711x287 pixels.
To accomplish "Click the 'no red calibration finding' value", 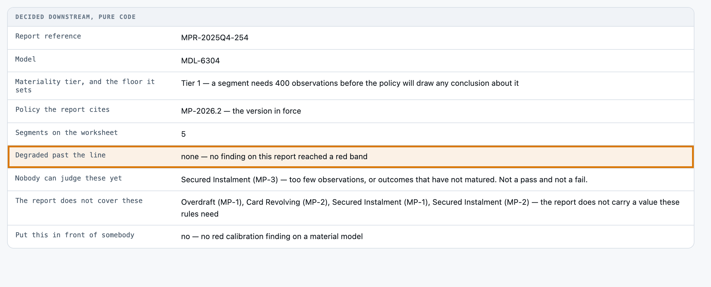I will [272, 236].
